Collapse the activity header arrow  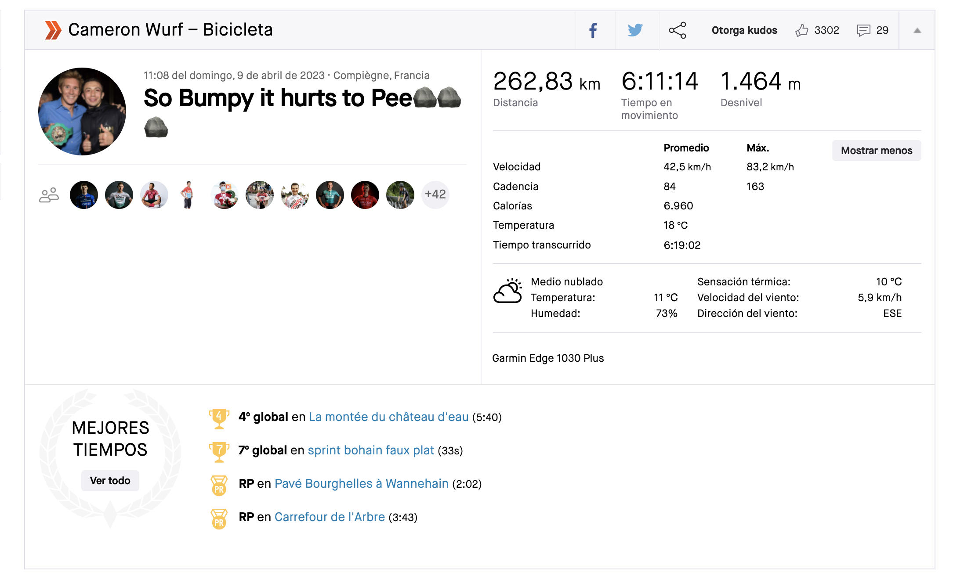pos(917,30)
